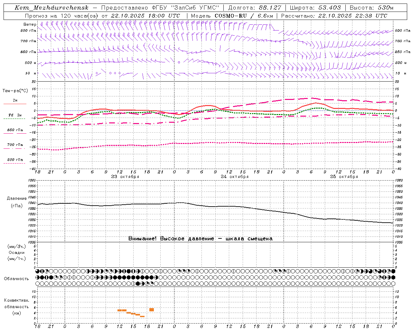The image size is (412, 329).
Task: Click the 23 октября date label
Action: tap(125, 177)
